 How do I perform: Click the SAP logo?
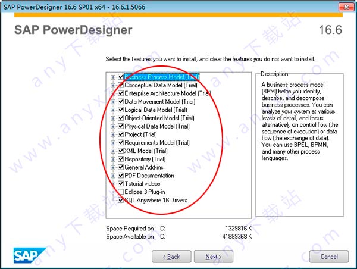(x=30, y=255)
